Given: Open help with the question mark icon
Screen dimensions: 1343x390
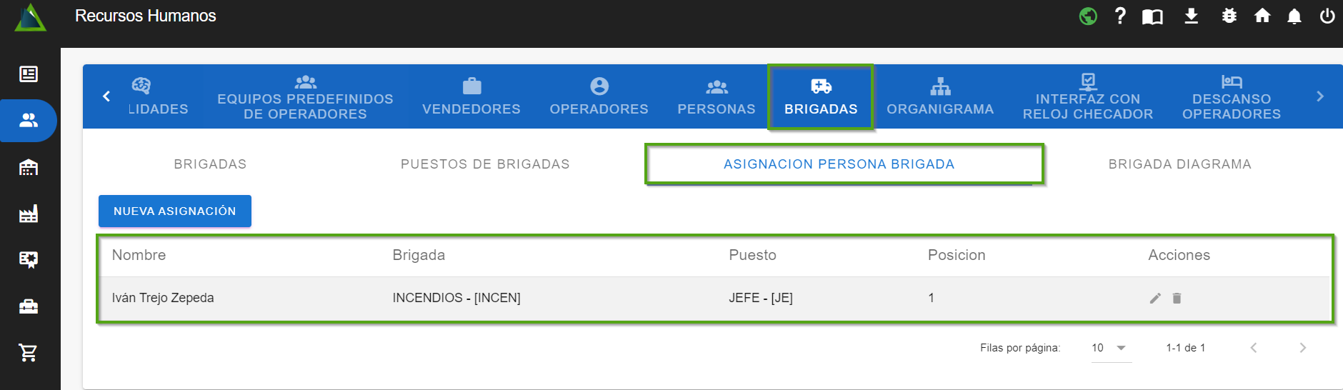Looking at the screenshot, I should 1120,16.
